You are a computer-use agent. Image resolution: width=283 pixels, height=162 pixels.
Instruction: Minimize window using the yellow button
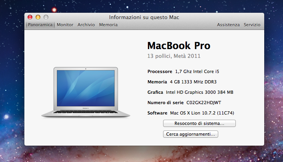point(38,17)
